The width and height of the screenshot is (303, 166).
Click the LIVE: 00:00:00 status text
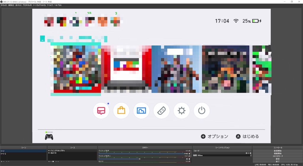(260, 165)
